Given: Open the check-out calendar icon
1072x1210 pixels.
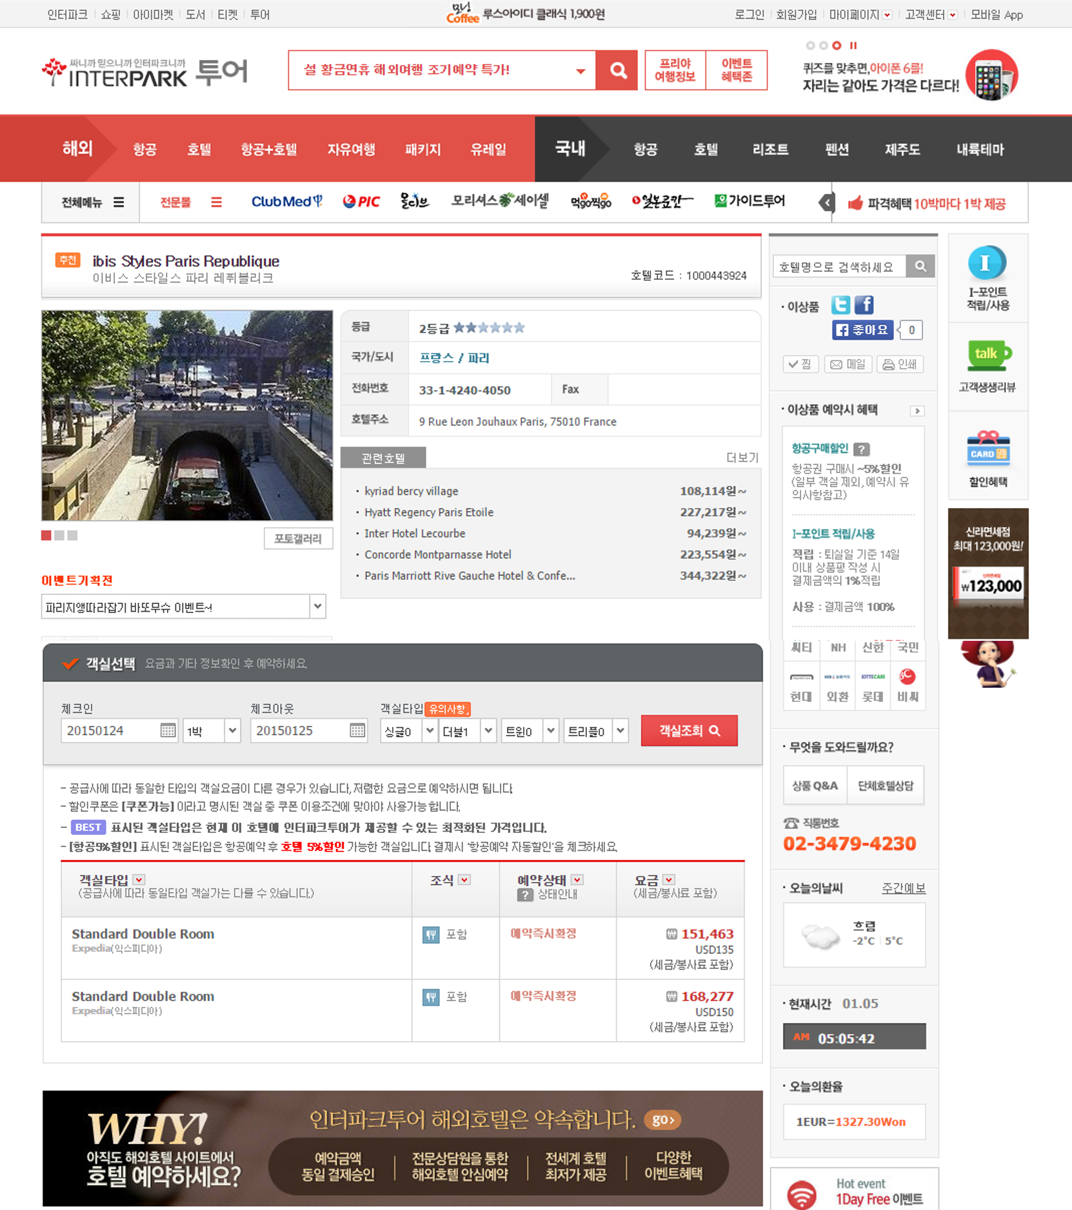Looking at the screenshot, I should (x=357, y=730).
